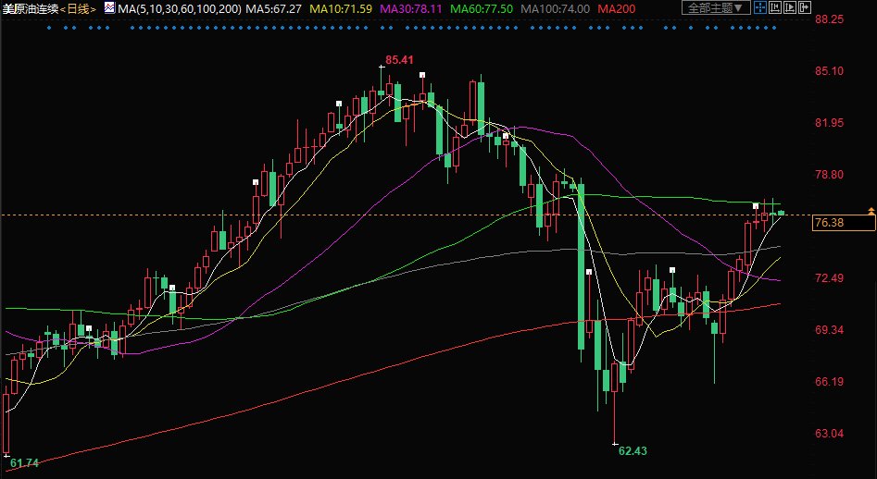The image size is (877, 479).
Task: Click white marker above the 85.41 peak candle
Action: [382, 66]
